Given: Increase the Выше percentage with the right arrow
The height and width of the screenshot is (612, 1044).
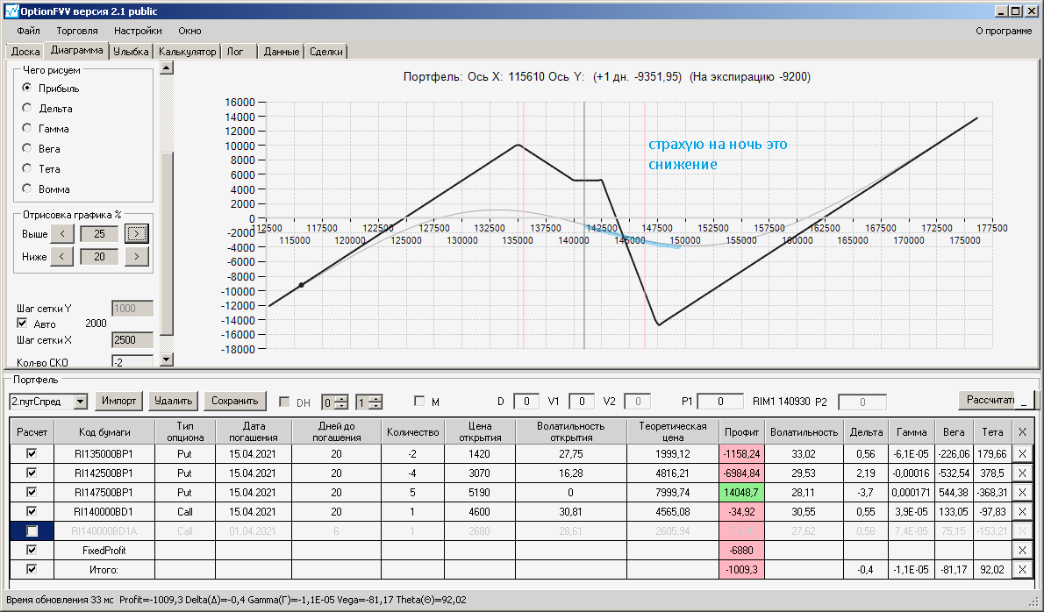Looking at the screenshot, I should [137, 233].
